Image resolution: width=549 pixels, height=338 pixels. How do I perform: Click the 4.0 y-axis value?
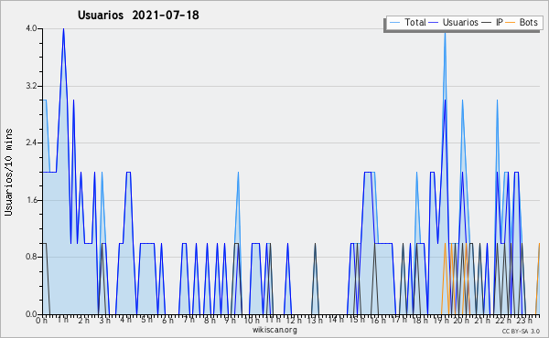coord(31,28)
